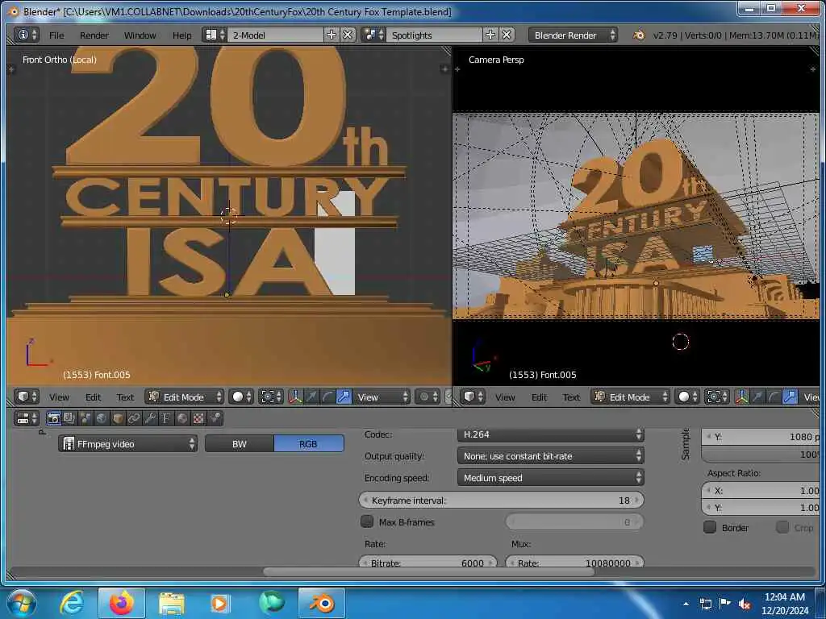Image resolution: width=826 pixels, height=619 pixels.
Task: Open Firefox from the taskbar
Action: (121, 603)
